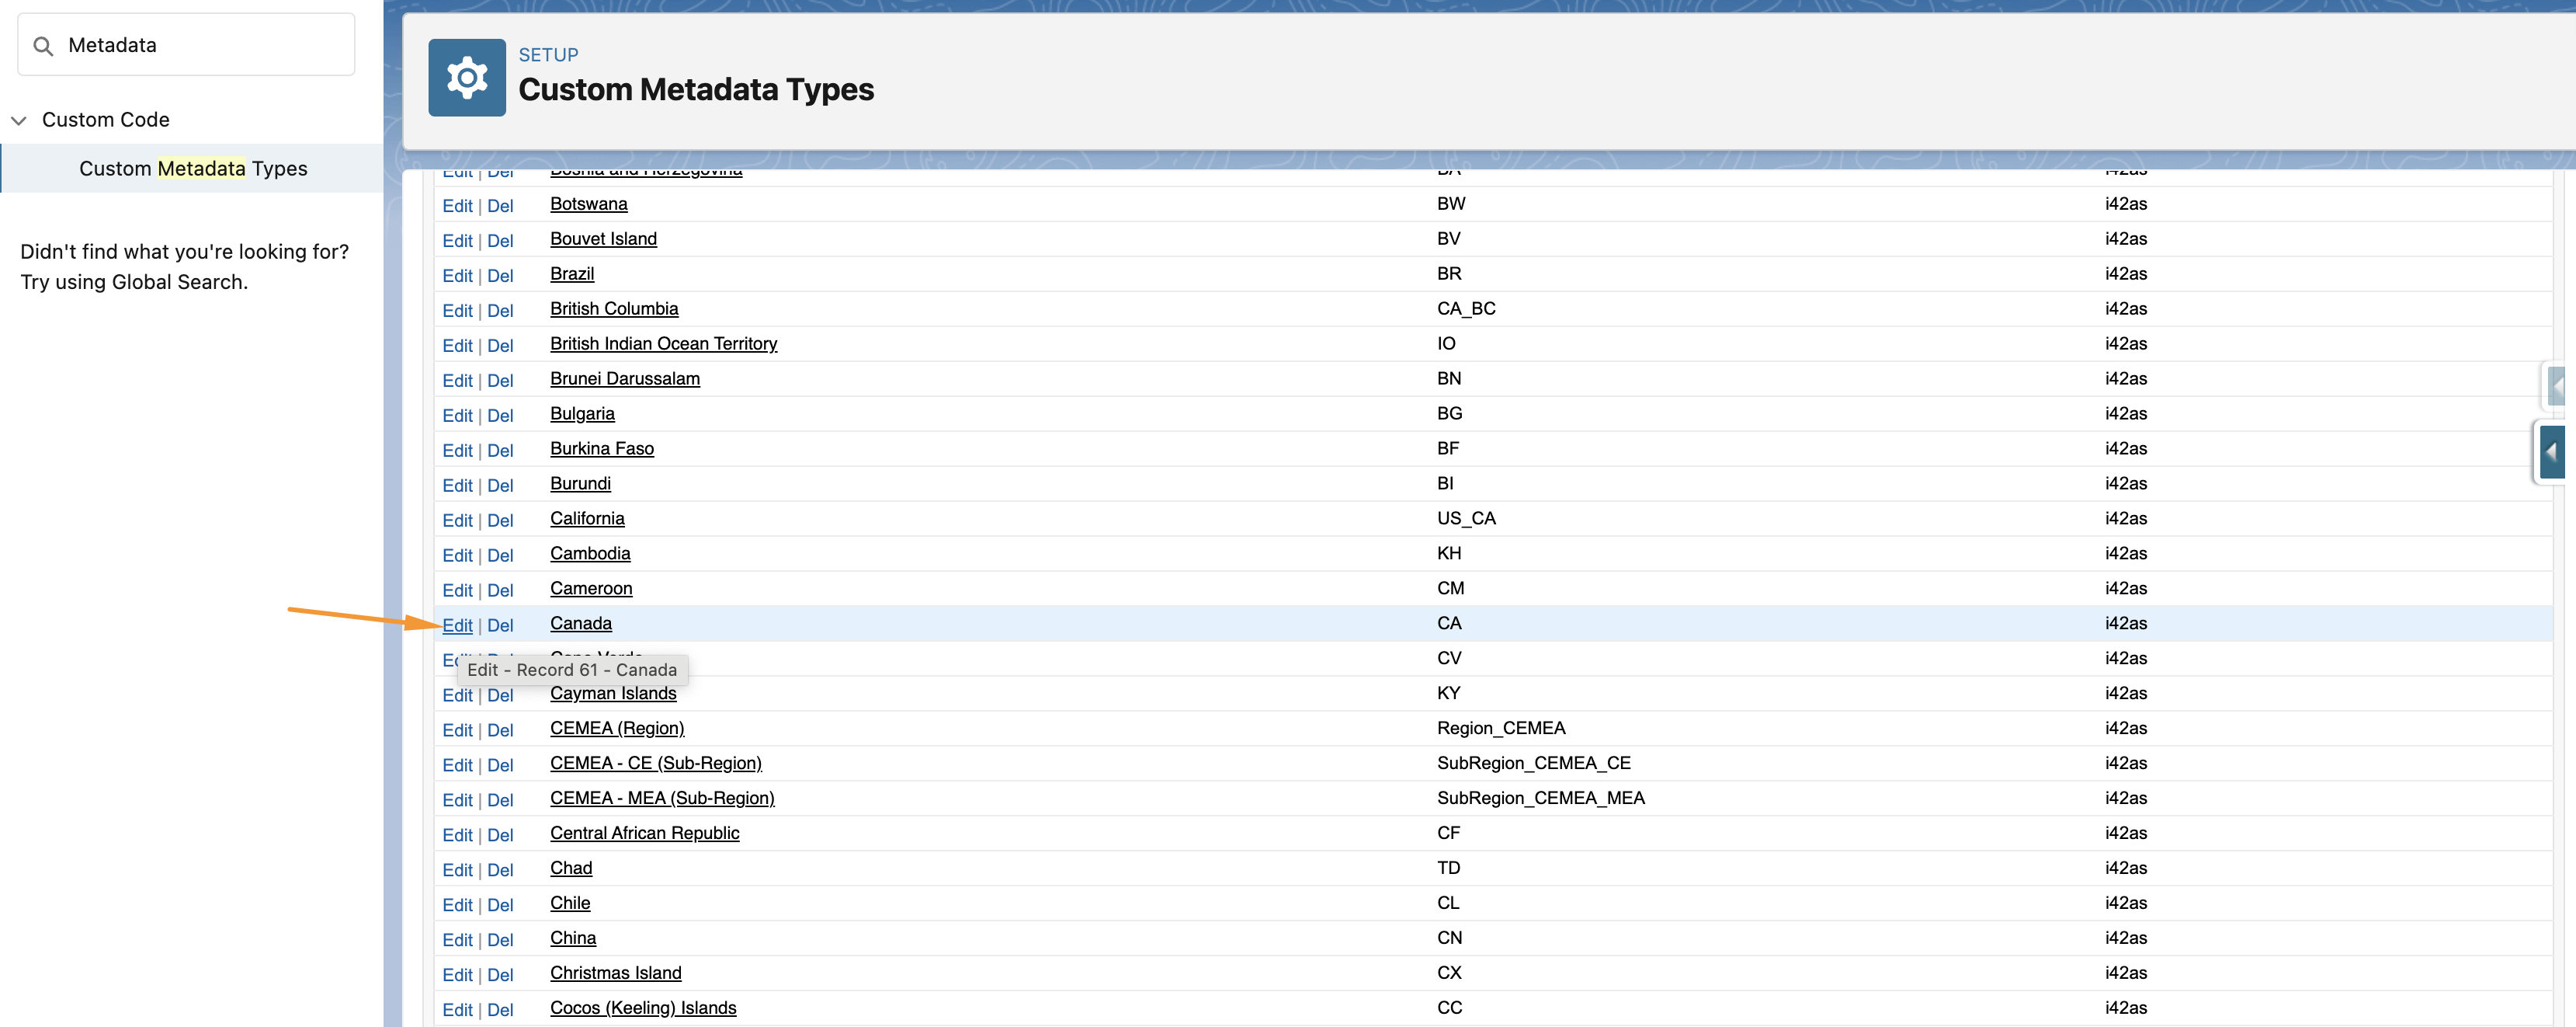Open the faded upper side panel arrow

pyautogui.click(x=2558, y=385)
